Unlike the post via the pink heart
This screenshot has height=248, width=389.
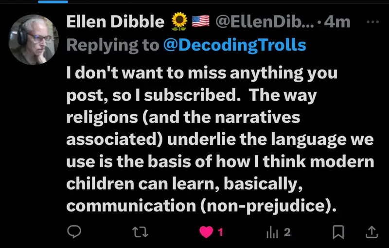206,232
